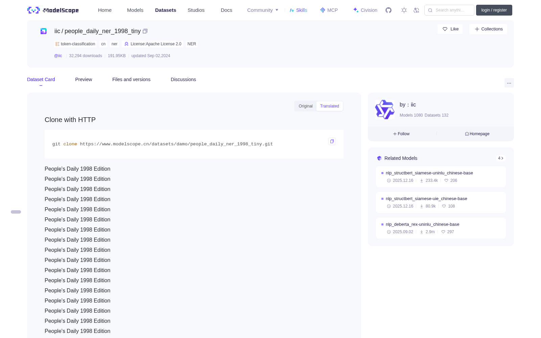Open the Datasets navigation item
The image size is (541, 338).
166,10
